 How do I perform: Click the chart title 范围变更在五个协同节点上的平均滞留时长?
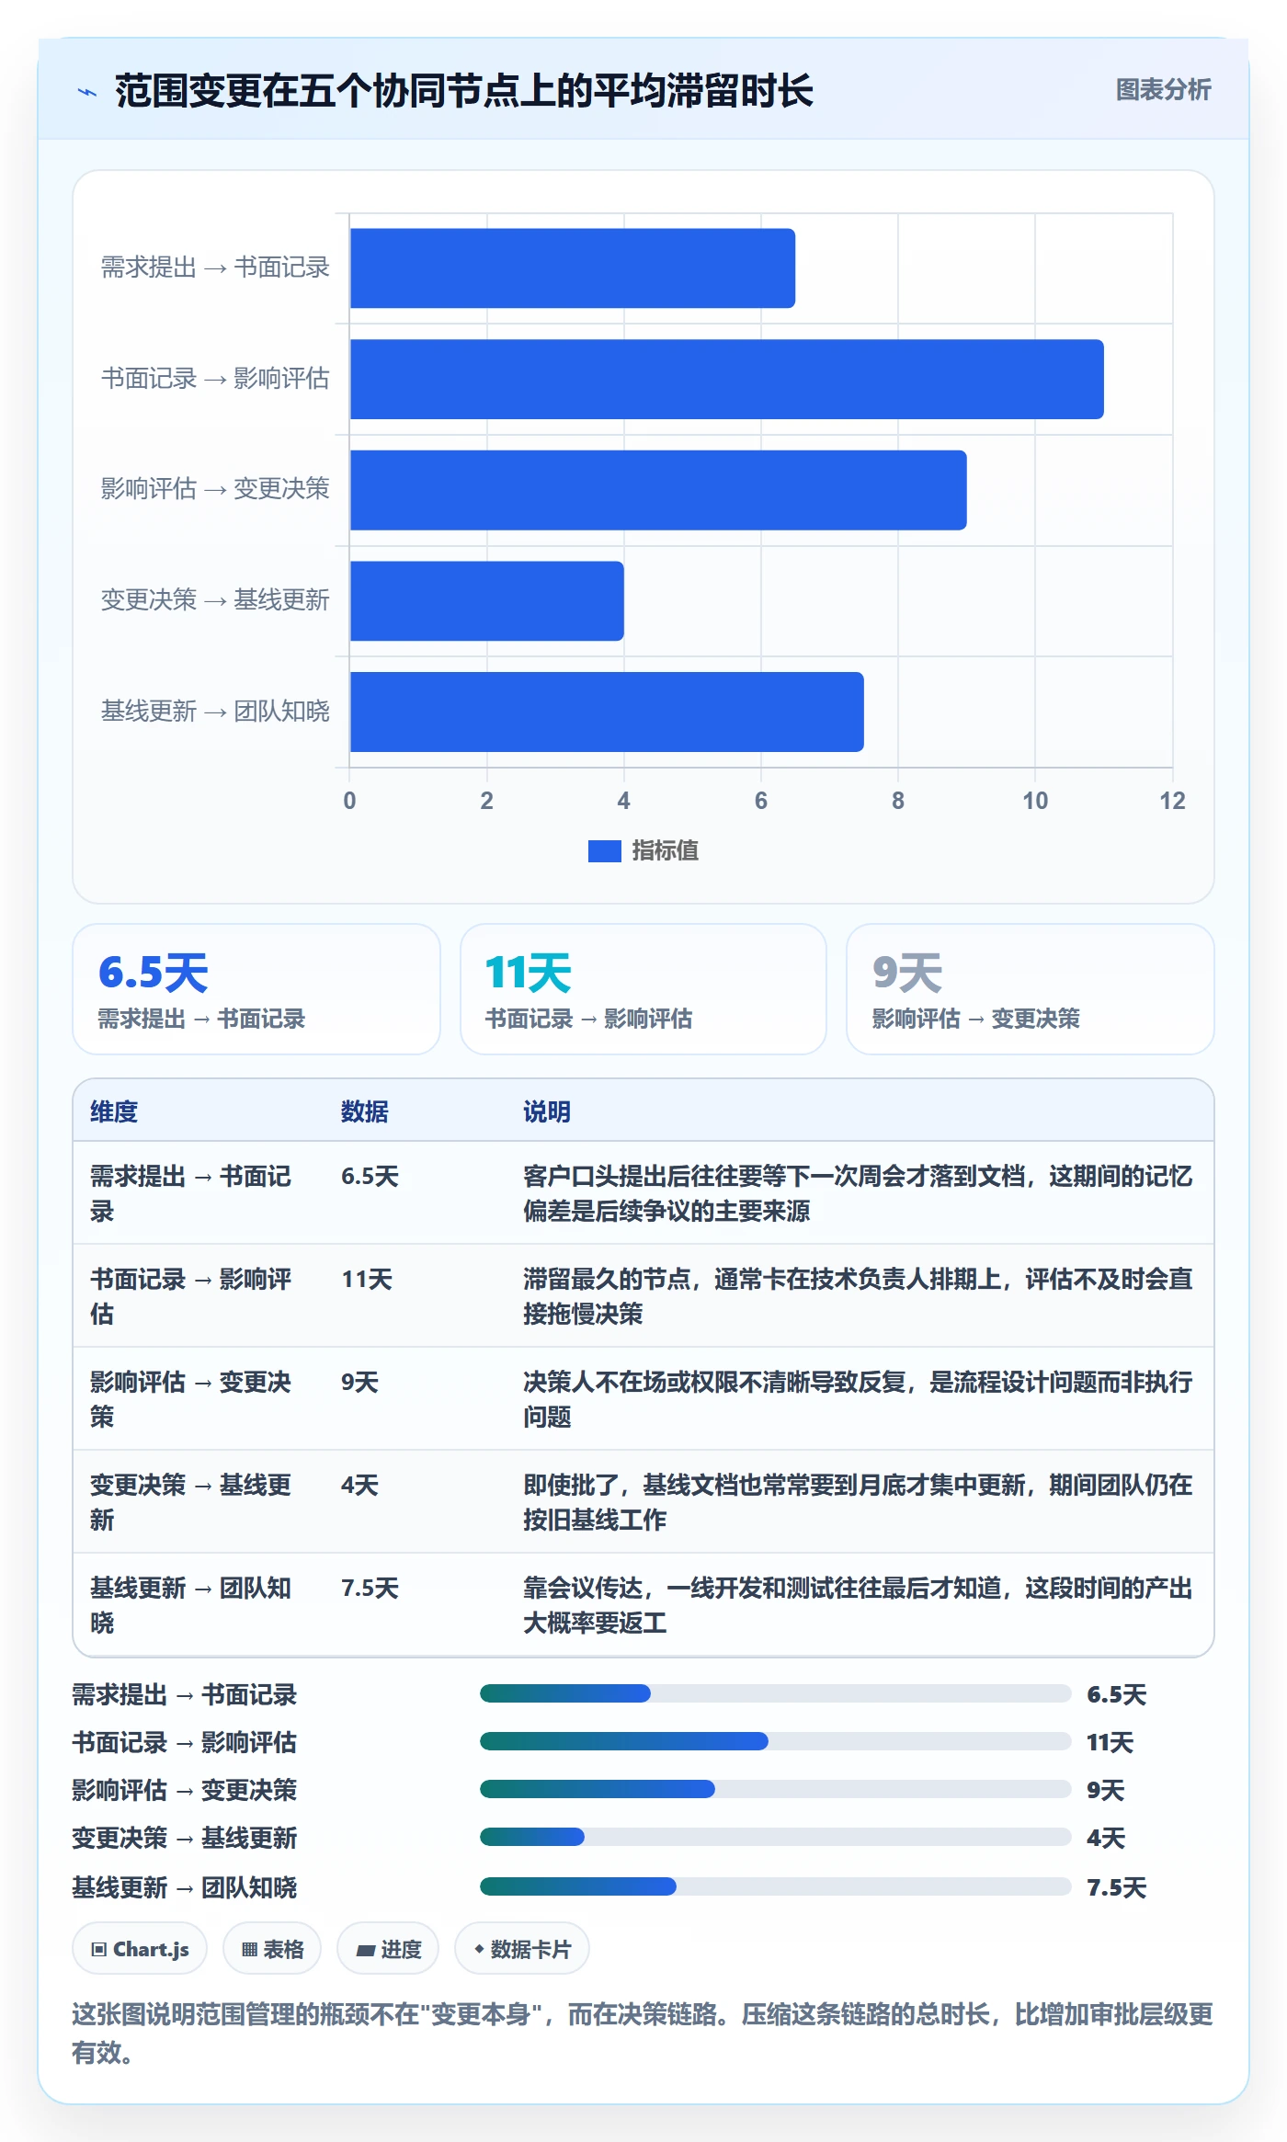point(464,91)
